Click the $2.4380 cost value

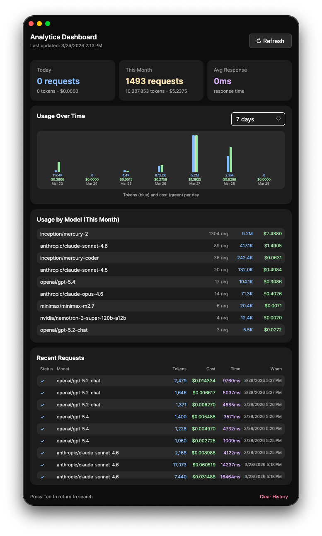click(x=272, y=234)
